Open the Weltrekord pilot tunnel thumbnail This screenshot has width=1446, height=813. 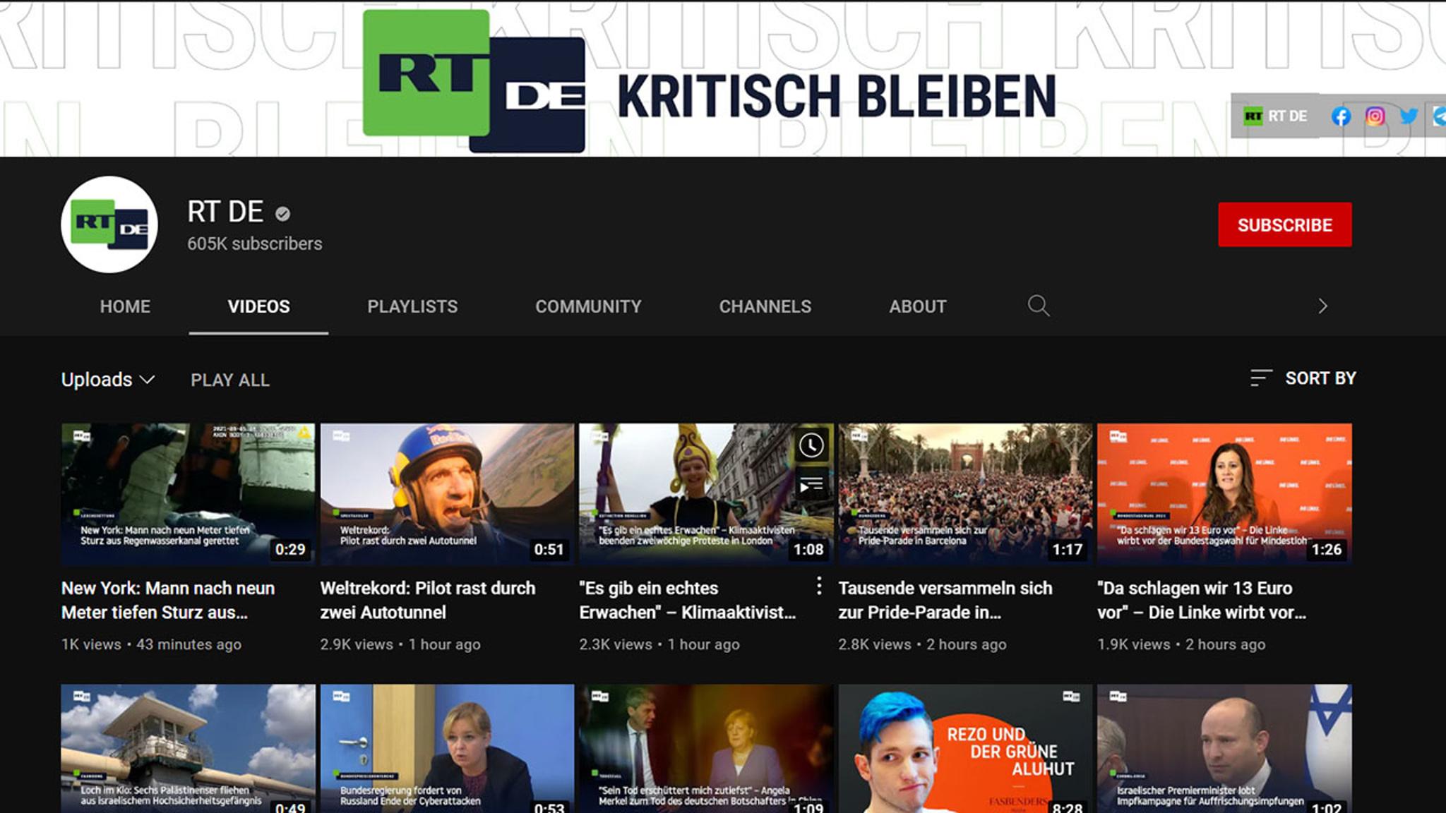(447, 494)
